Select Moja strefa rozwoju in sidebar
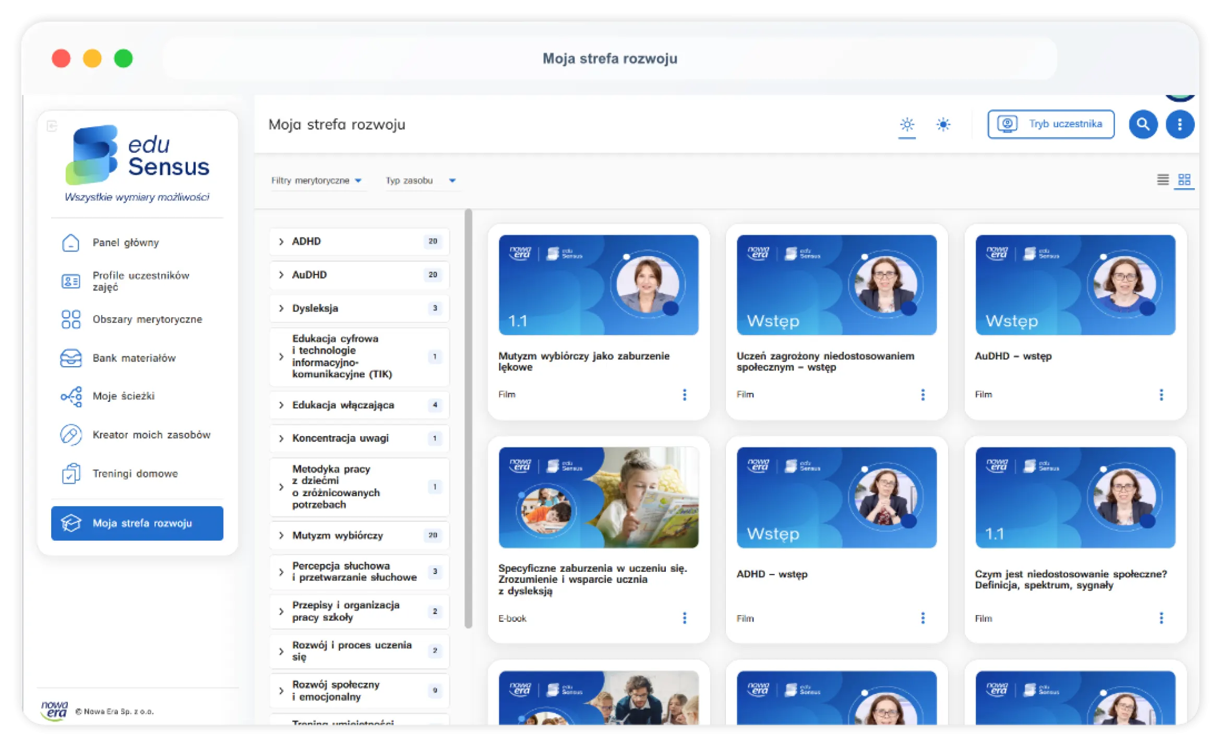This screenshot has width=1221, height=744. pos(137,523)
